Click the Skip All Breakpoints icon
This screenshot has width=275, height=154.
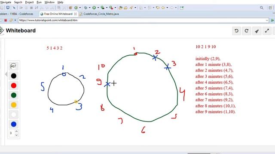coord(14,8)
